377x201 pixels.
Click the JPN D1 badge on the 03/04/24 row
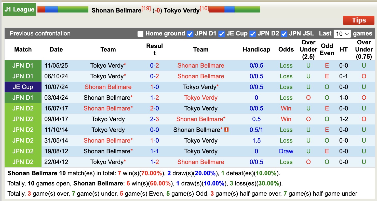coord(23,97)
